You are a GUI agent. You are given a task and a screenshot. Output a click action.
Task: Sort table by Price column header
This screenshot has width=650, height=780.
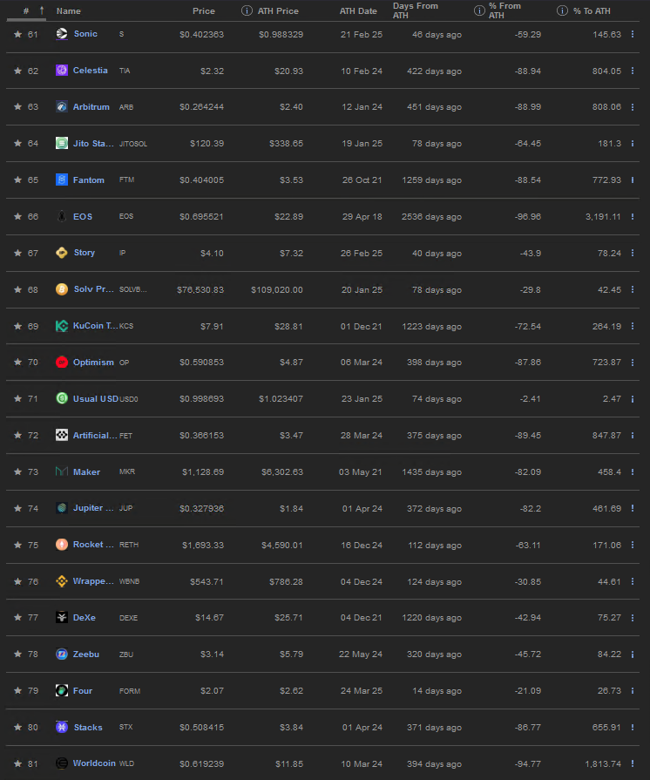click(x=203, y=11)
